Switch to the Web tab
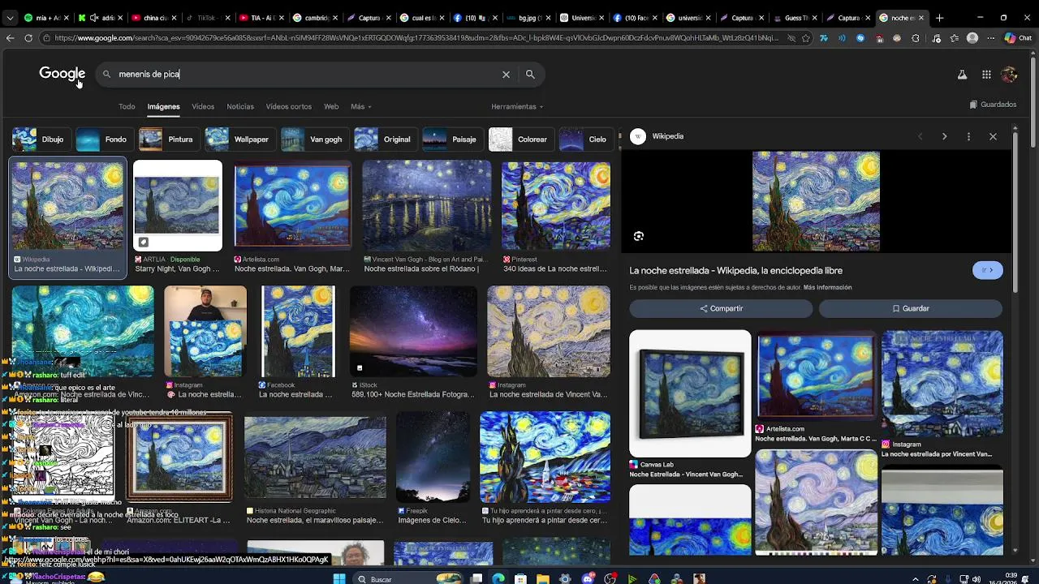The width and height of the screenshot is (1039, 584). click(x=331, y=106)
